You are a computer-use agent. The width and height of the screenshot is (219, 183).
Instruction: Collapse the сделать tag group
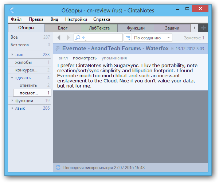[12, 78]
